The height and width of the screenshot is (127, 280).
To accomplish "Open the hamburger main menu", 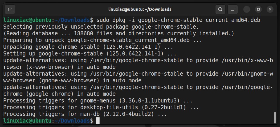I will (232, 9).
